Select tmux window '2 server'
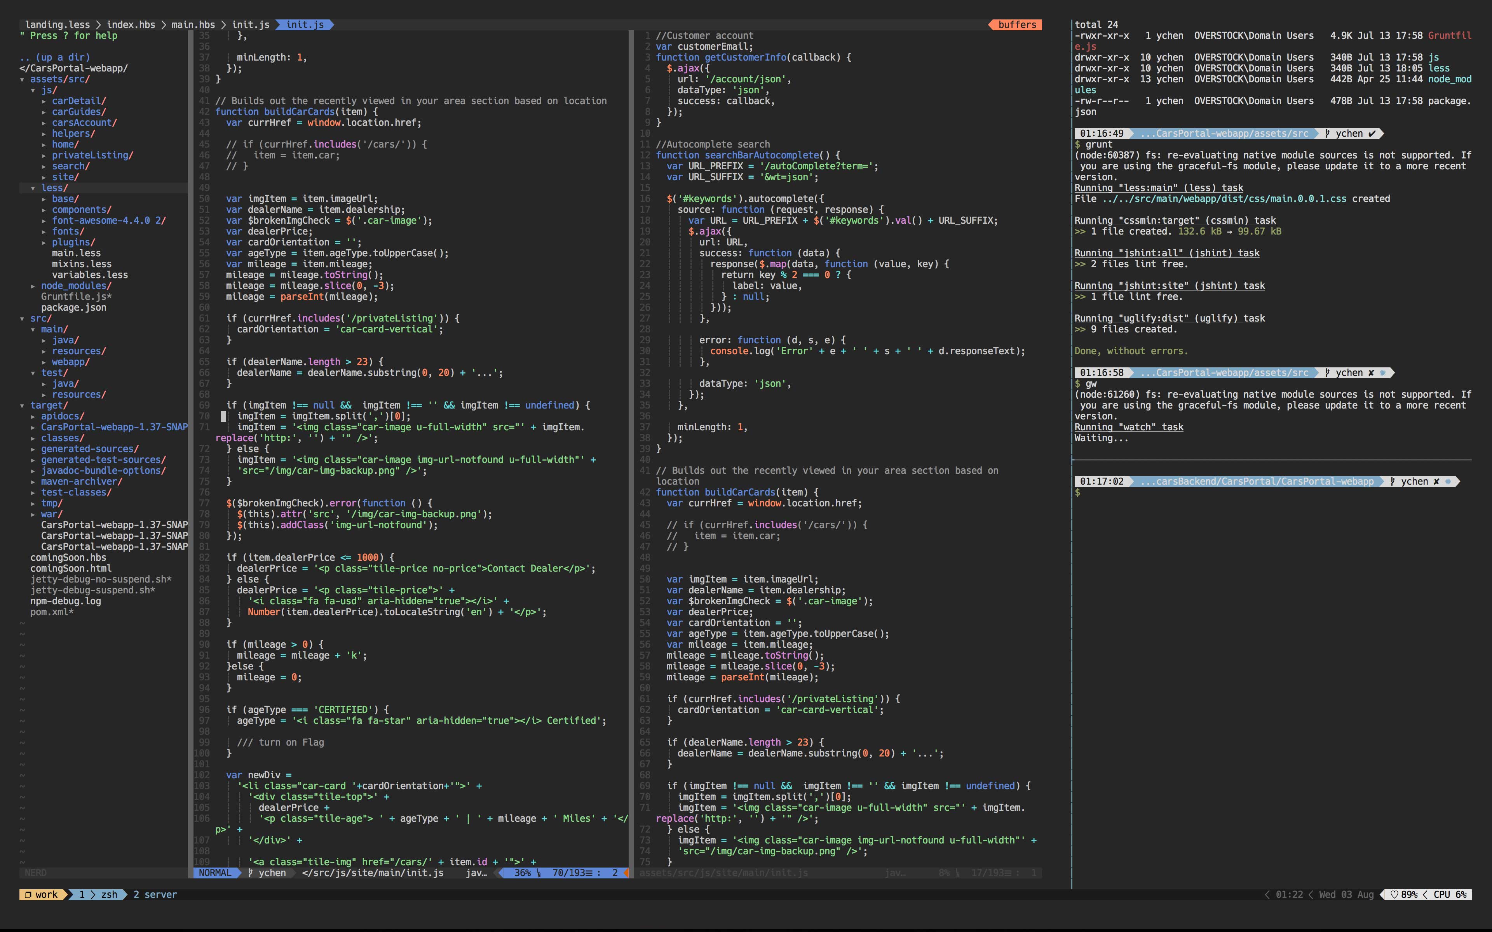This screenshot has width=1492, height=932. pos(155,894)
